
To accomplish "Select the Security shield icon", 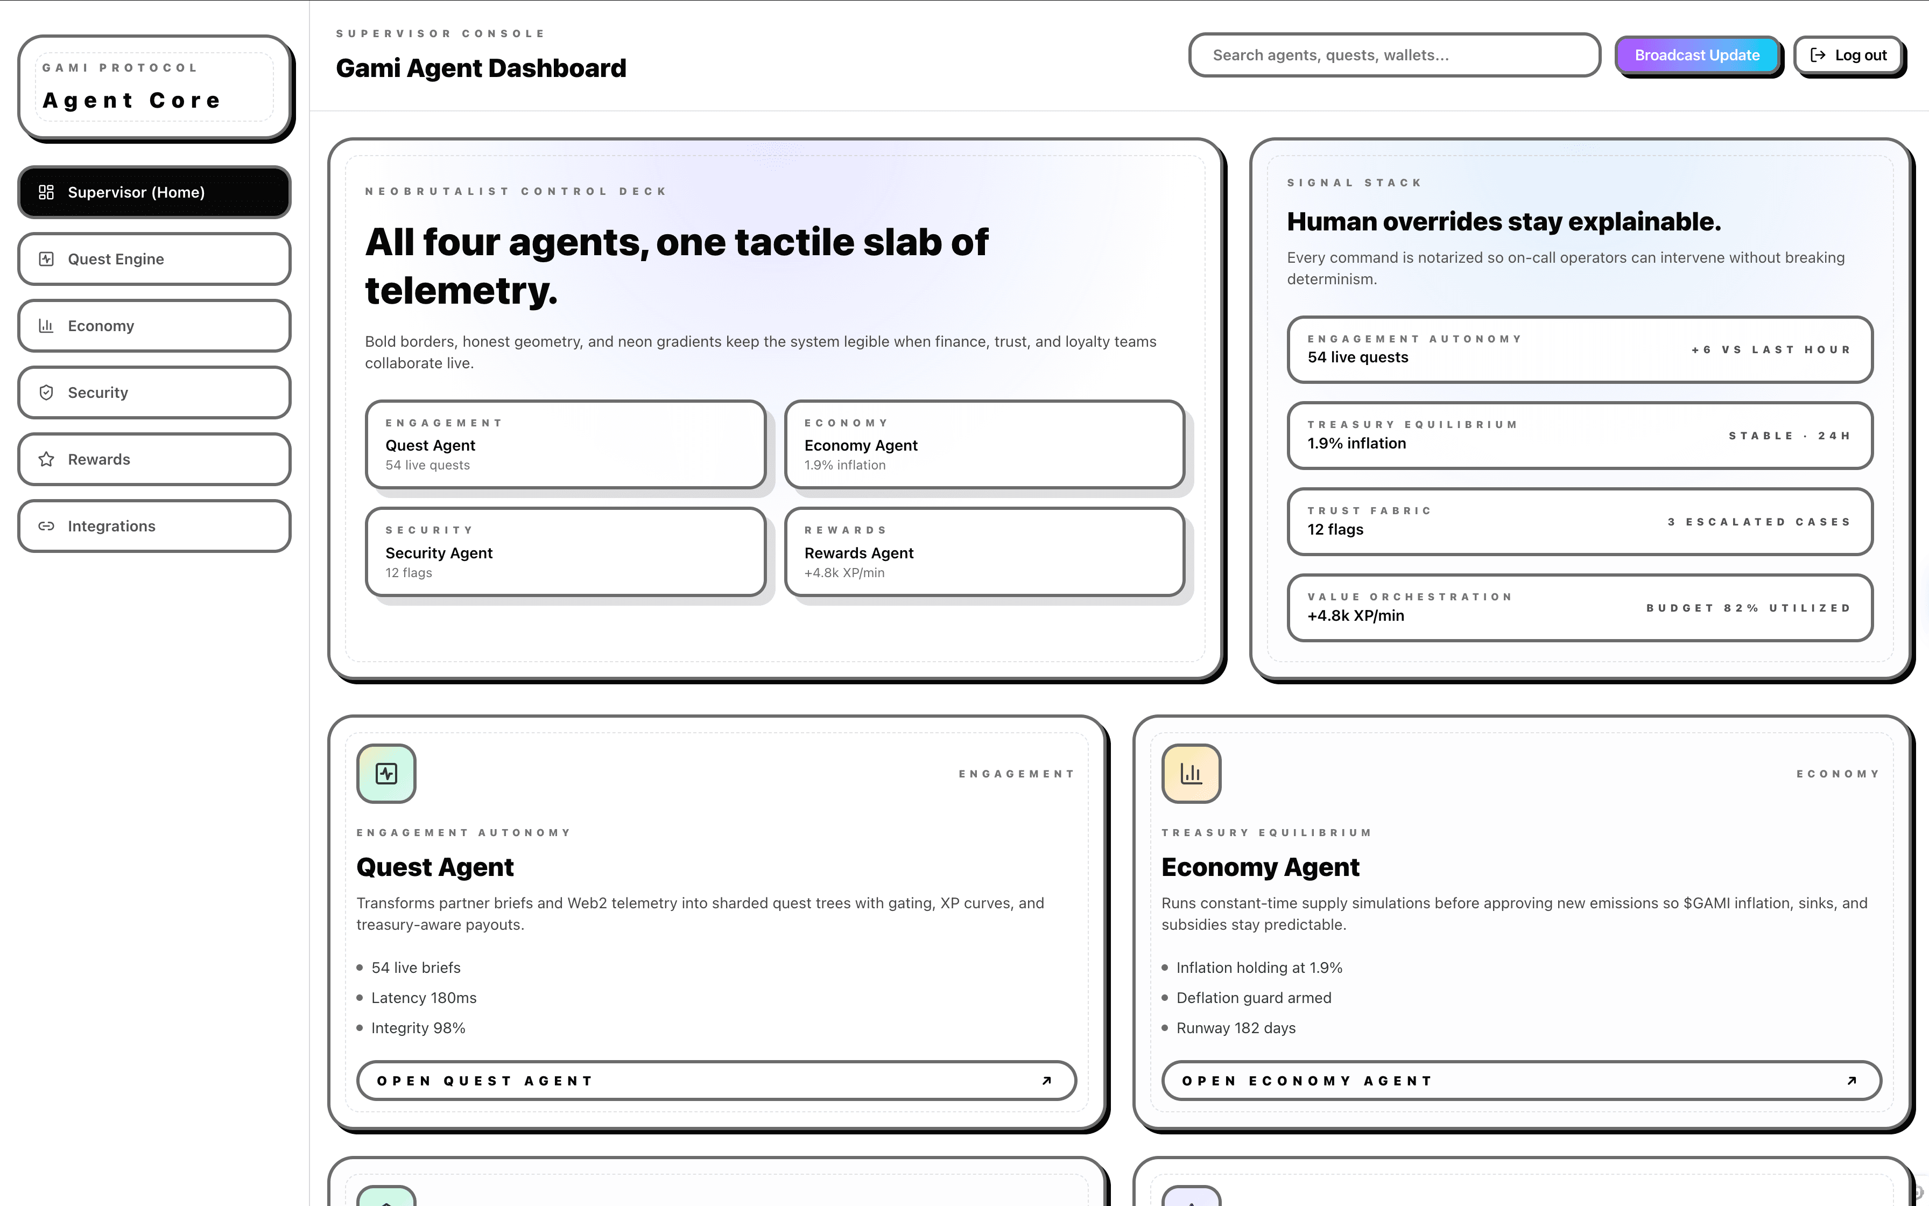I will point(45,391).
